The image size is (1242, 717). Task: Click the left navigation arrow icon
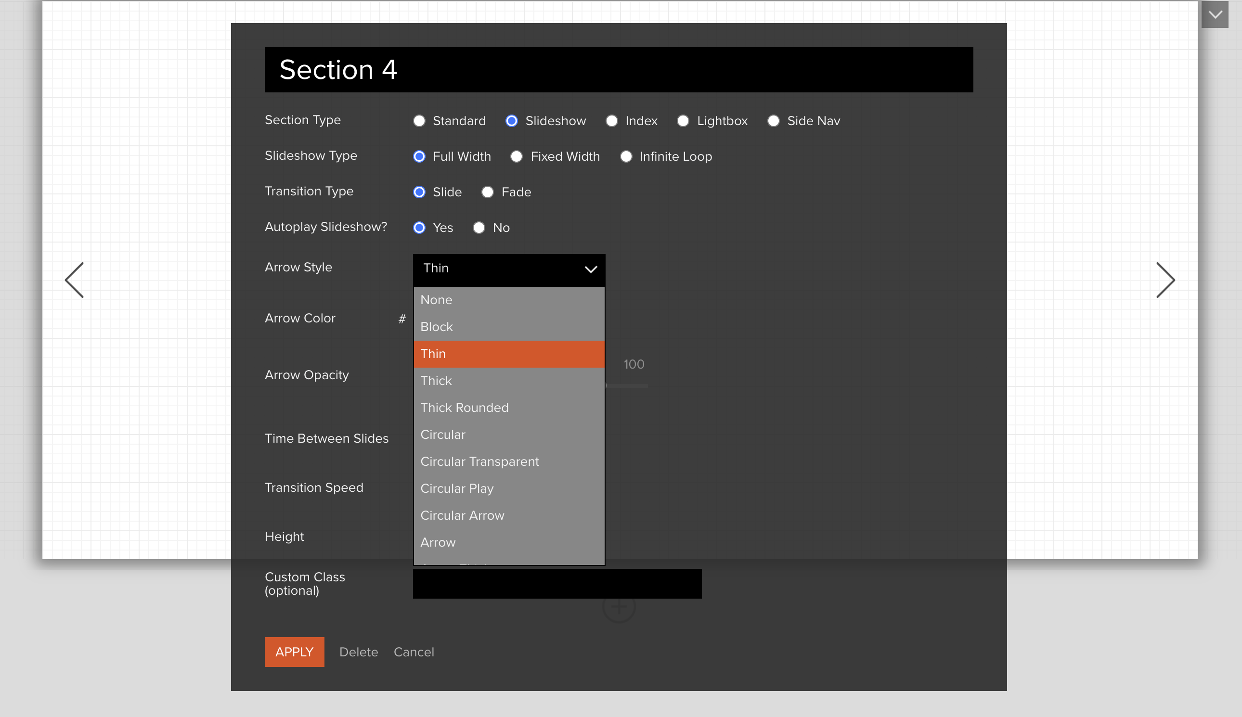pyautogui.click(x=75, y=279)
